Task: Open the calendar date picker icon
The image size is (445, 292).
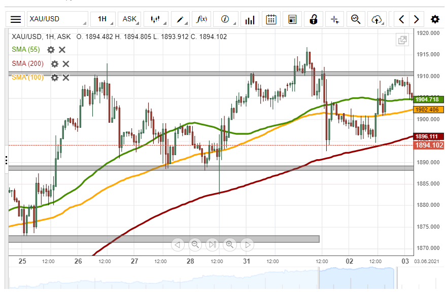Action: [x=271, y=19]
